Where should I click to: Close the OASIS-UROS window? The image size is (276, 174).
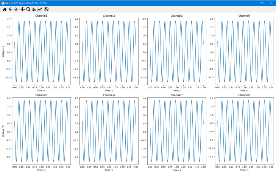click(271, 3)
